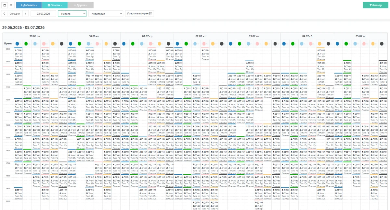This screenshot has width=390, height=210.
Task: Switch to calendar grid view icon
Action: pos(5,5)
